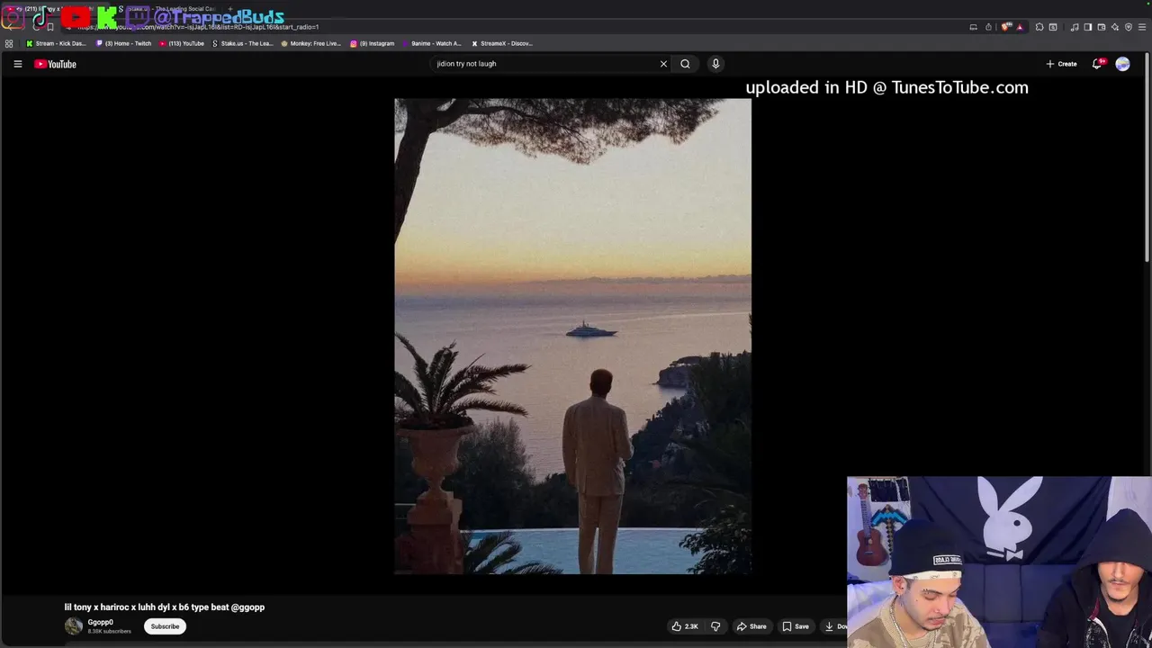Open the browser extensions puzzle icon
Viewport: 1152px width, 648px height.
pos(1039,27)
